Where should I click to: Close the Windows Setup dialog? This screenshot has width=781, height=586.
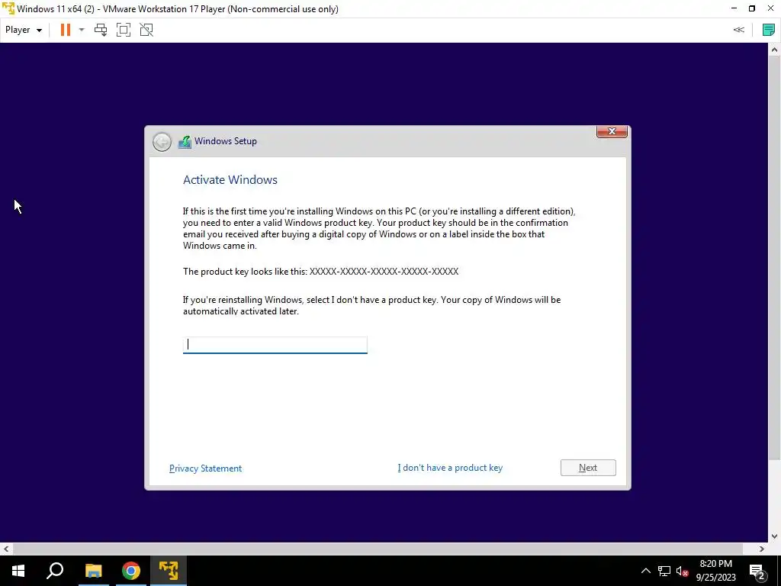[612, 131]
